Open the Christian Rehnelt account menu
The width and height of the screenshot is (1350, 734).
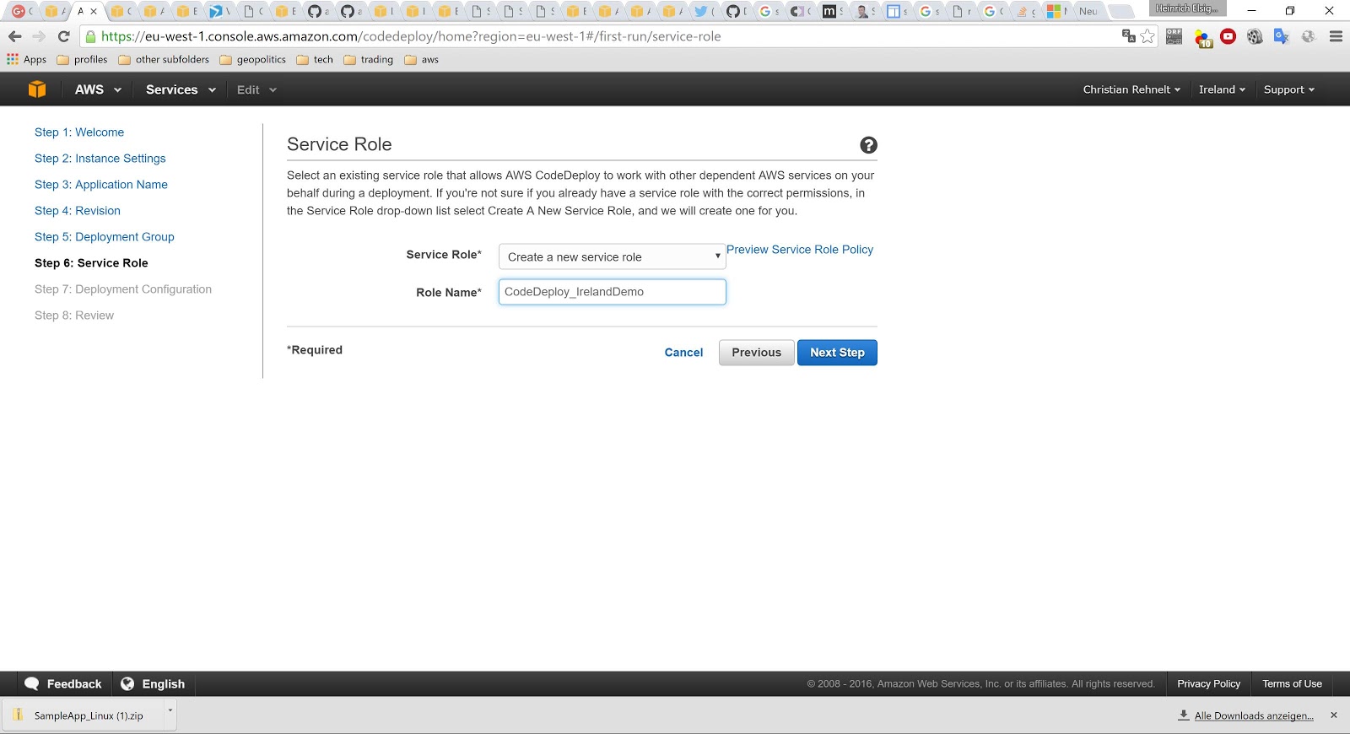tap(1131, 89)
